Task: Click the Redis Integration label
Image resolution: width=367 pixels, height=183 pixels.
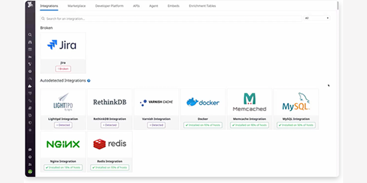Action: click(110, 161)
